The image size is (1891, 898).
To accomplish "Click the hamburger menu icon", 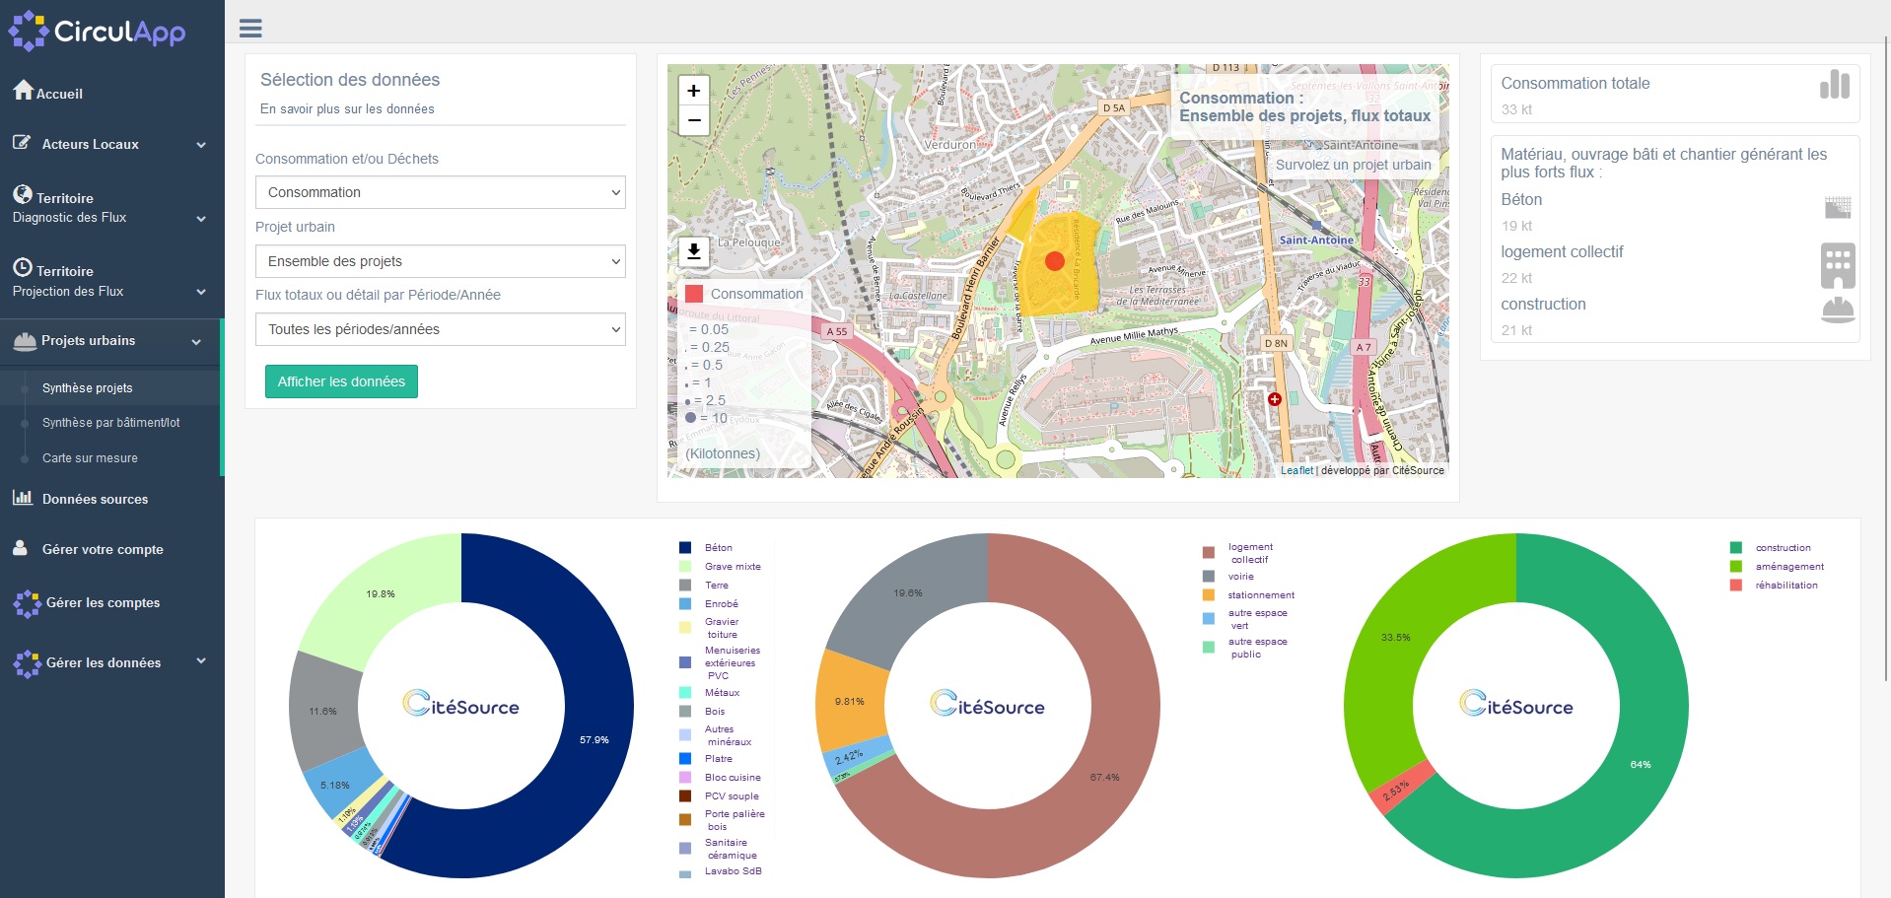I will coord(250,28).
